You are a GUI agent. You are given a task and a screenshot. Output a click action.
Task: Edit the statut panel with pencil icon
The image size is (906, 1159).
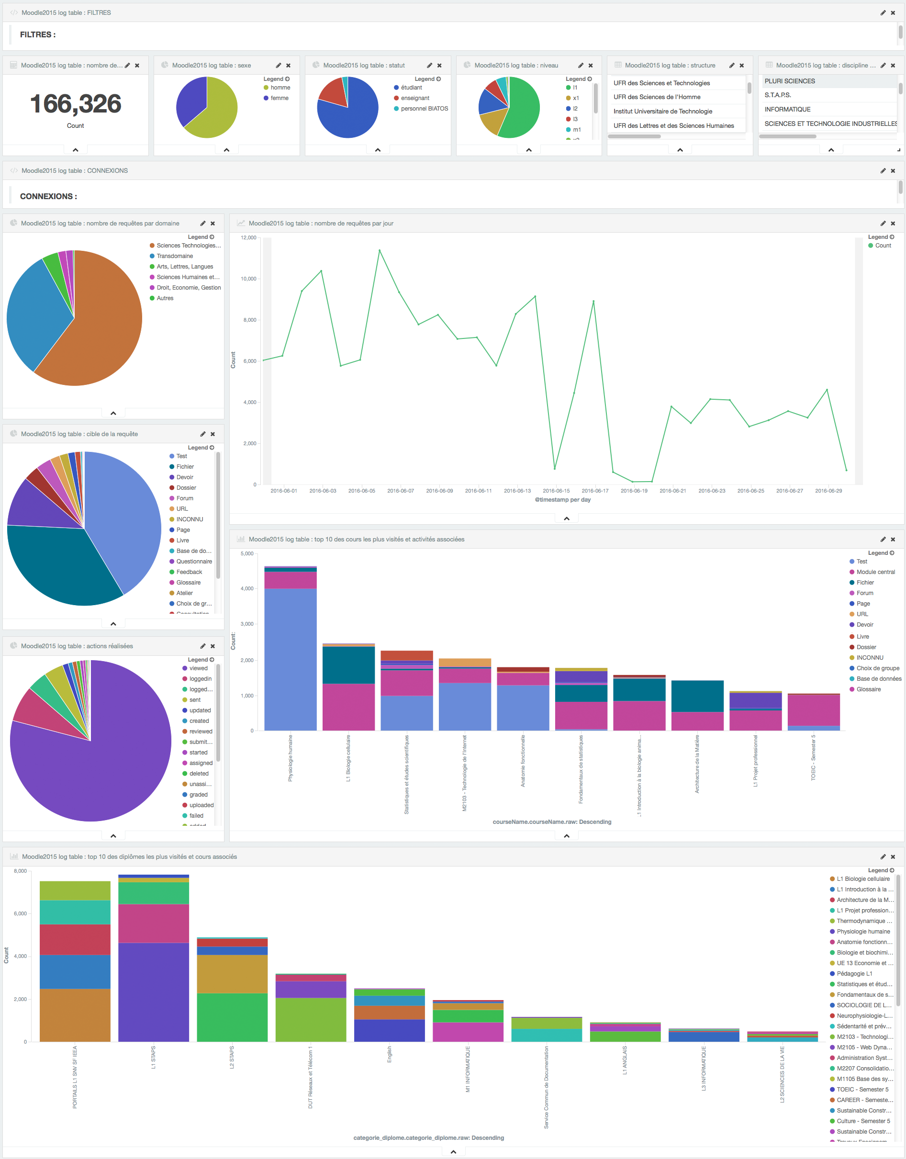click(430, 65)
